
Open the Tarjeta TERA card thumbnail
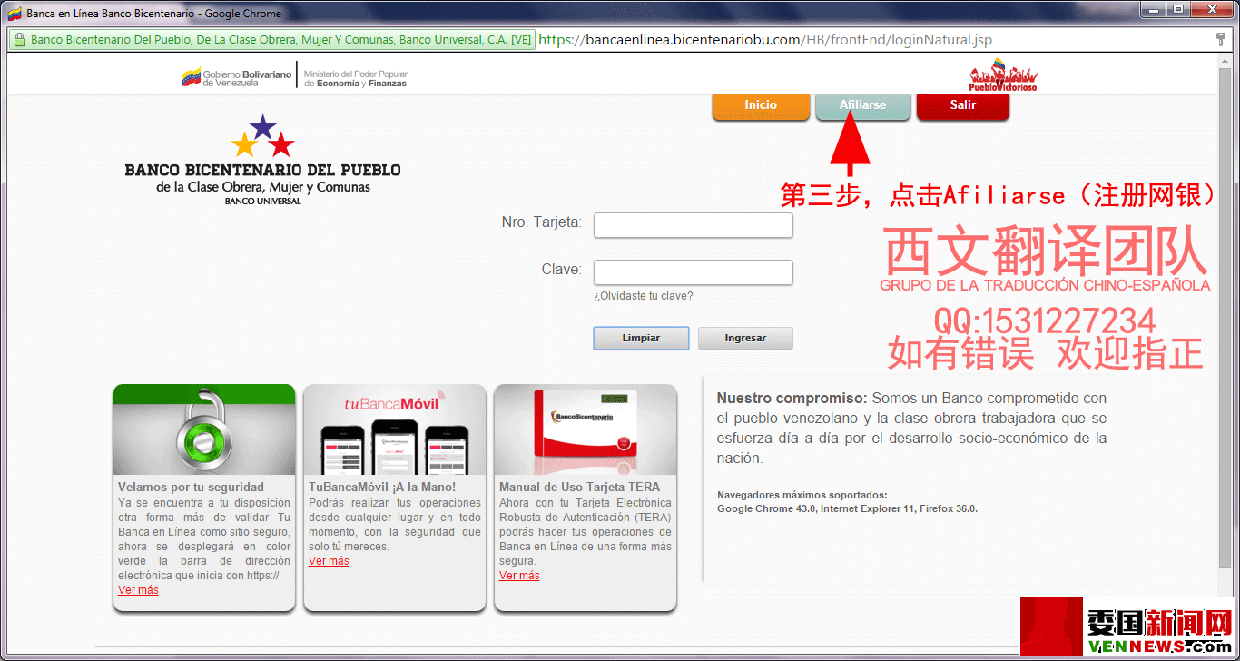click(x=586, y=429)
